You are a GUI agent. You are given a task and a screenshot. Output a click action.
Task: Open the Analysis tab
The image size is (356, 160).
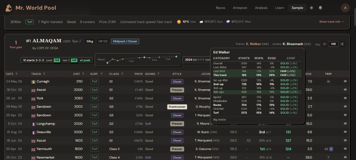[x=261, y=8]
